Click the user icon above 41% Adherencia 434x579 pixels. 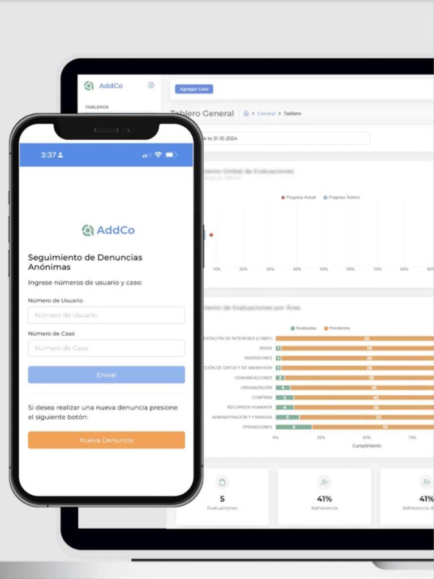[x=324, y=482]
